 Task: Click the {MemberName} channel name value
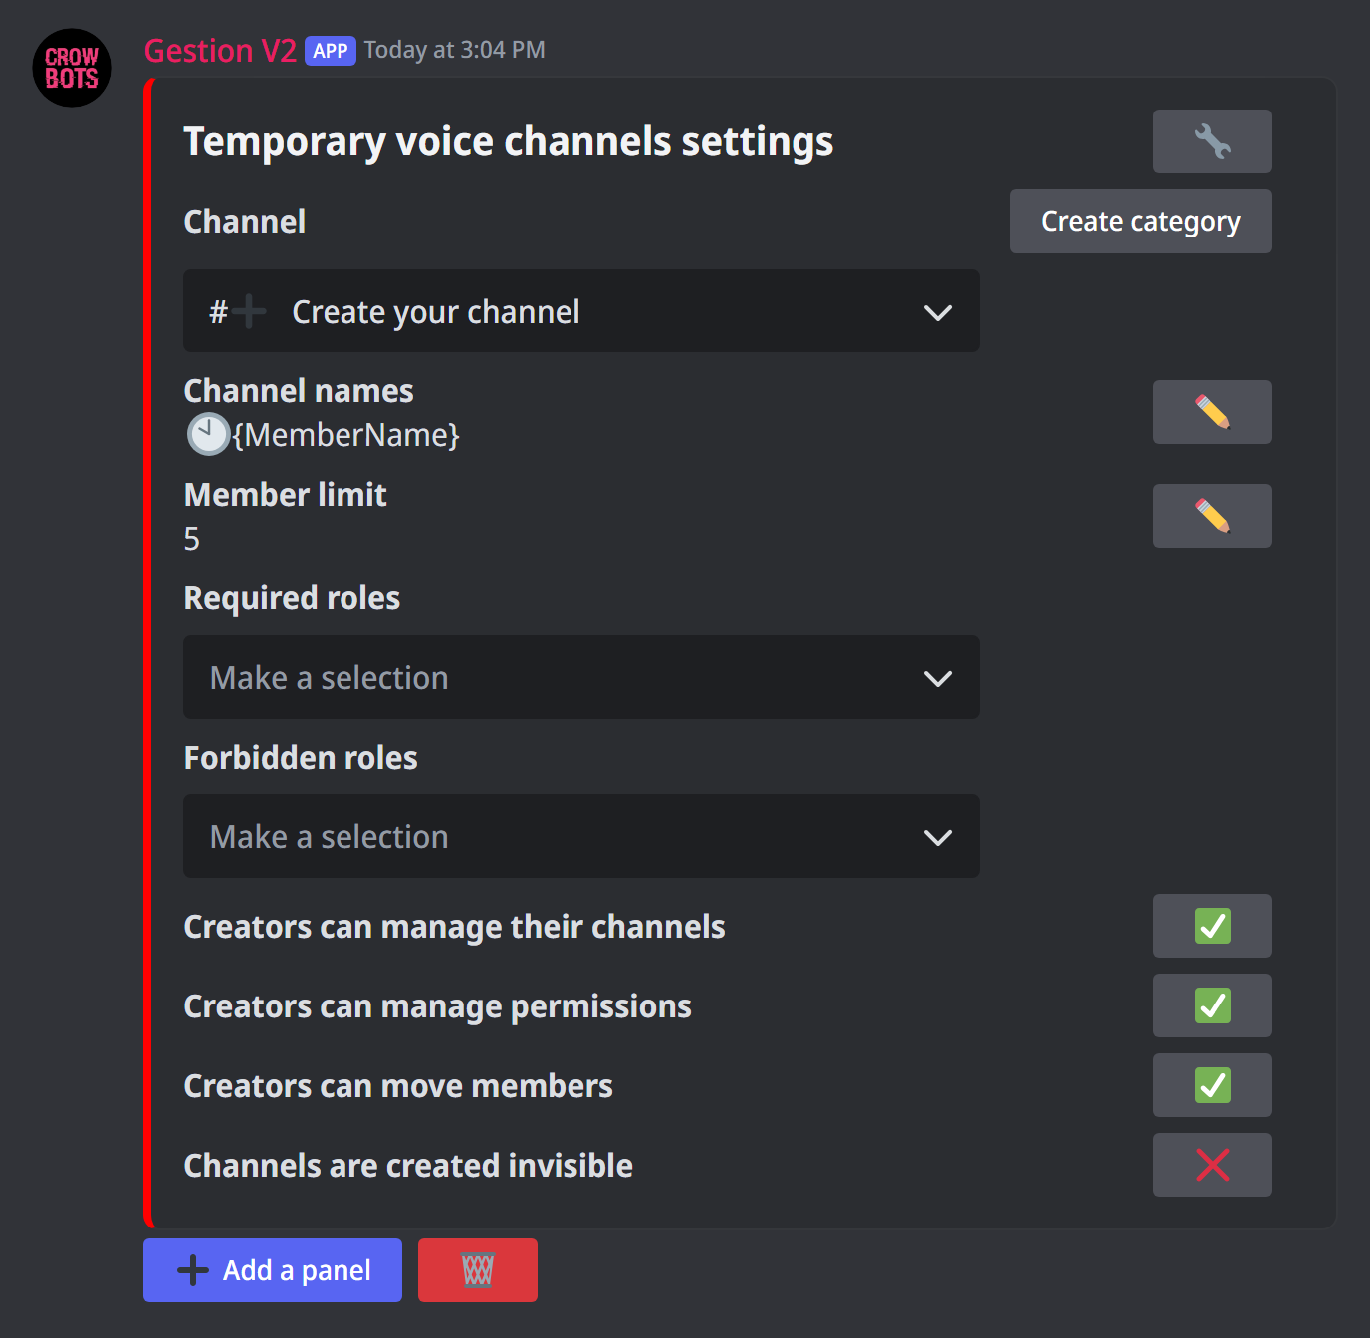pos(345,435)
